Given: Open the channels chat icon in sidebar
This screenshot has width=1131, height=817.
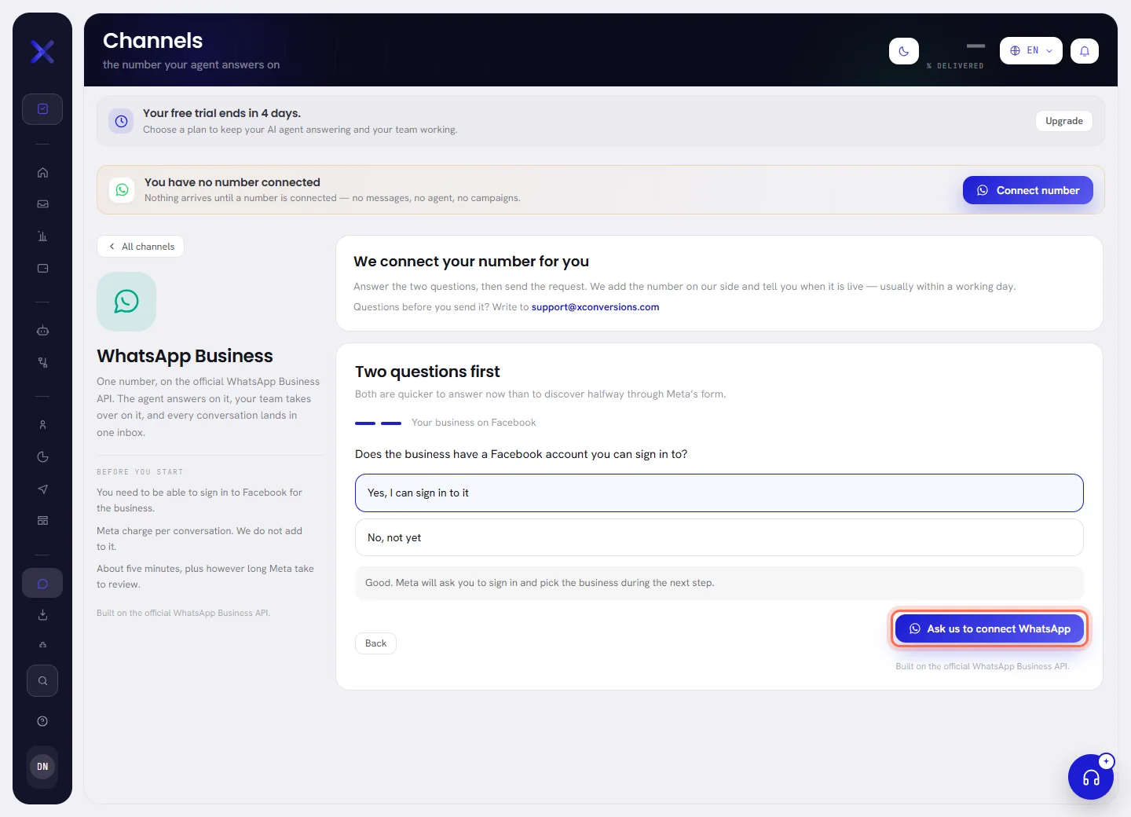Looking at the screenshot, I should tap(42, 584).
